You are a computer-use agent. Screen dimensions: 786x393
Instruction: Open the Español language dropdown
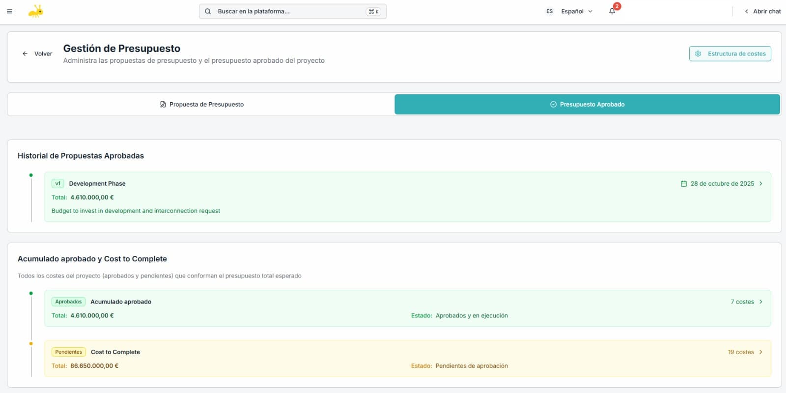[x=577, y=11]
